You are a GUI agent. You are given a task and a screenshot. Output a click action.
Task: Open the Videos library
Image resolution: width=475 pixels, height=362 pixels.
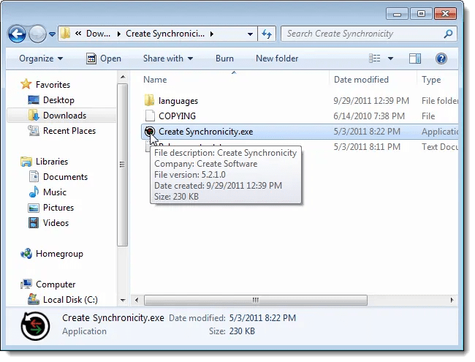tap(56, 223)
